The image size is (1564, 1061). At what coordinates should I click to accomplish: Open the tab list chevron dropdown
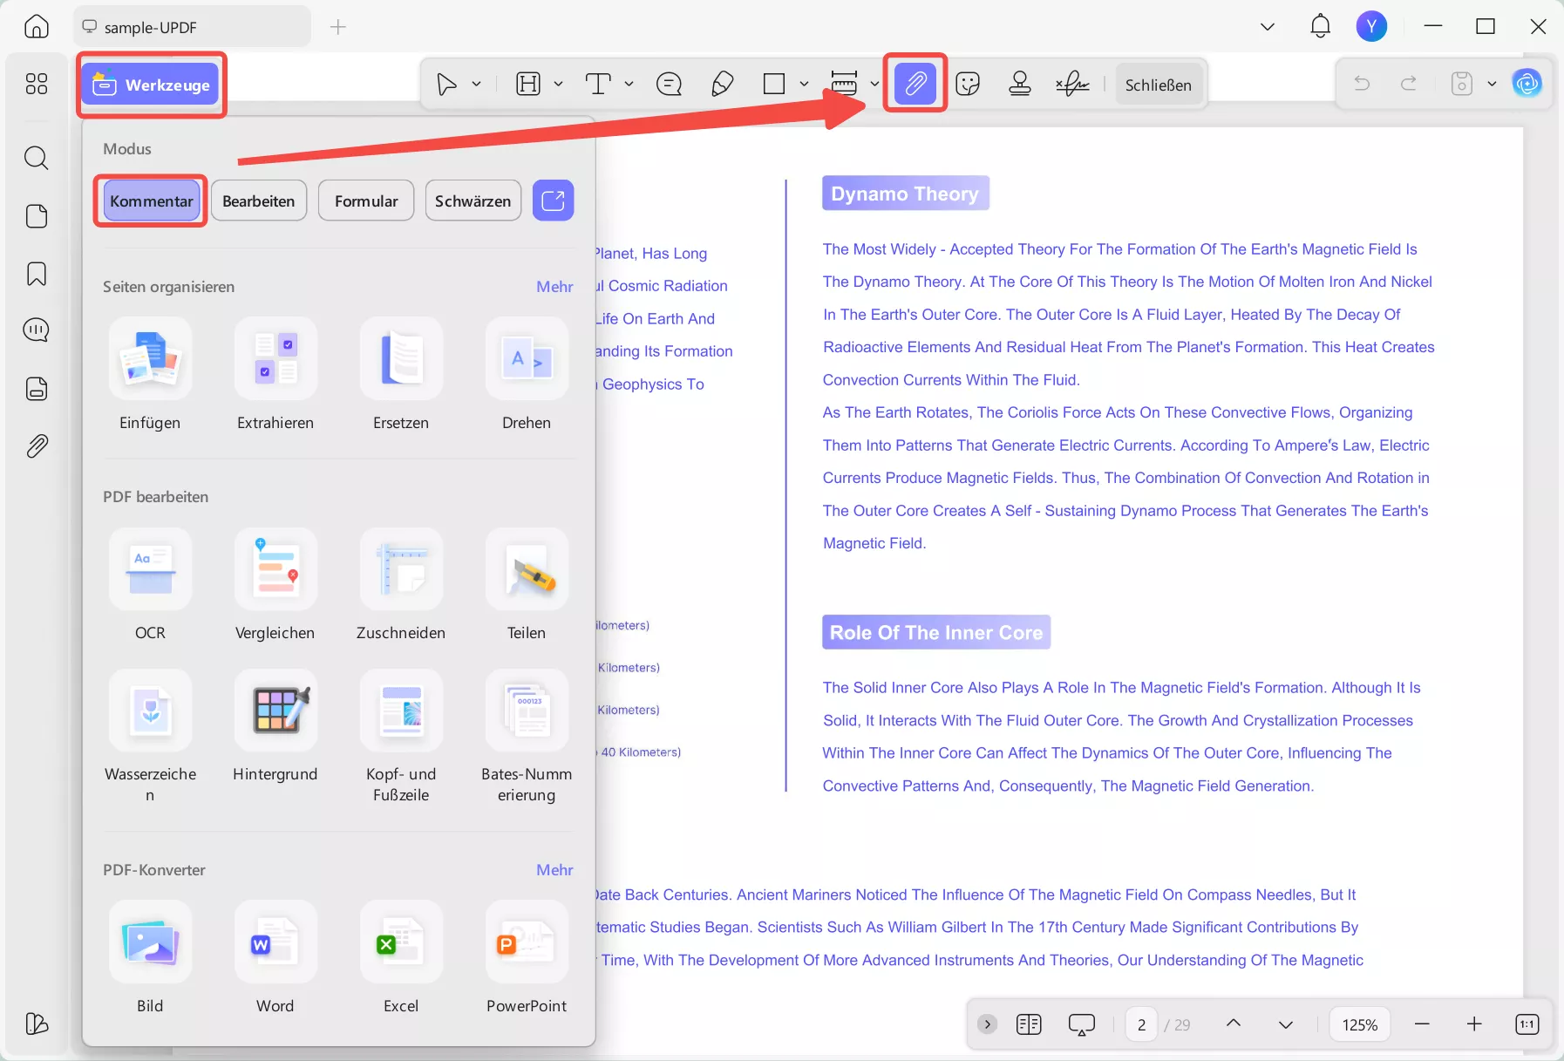1268,27
